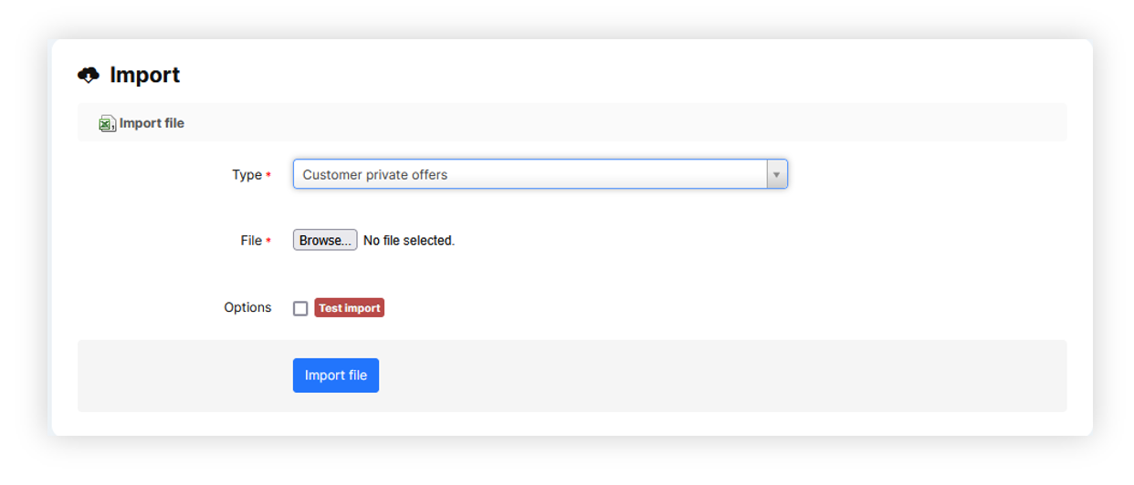Click the "Type" field label

click(247, 175)
